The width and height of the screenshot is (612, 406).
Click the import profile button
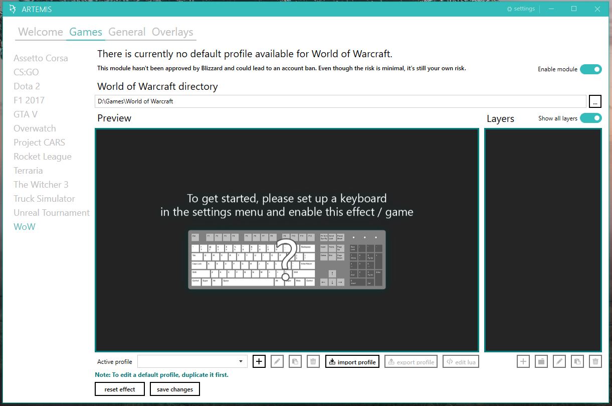pos(352,361)
